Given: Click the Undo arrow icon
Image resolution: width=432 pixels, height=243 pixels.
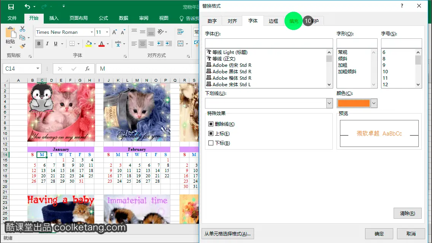Looking at the screenshot, I should 27,6.
